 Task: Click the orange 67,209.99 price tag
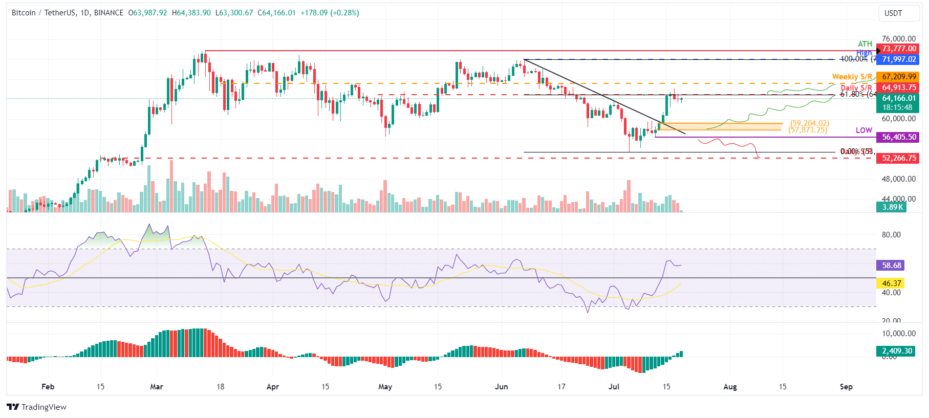tap(898, 77)
